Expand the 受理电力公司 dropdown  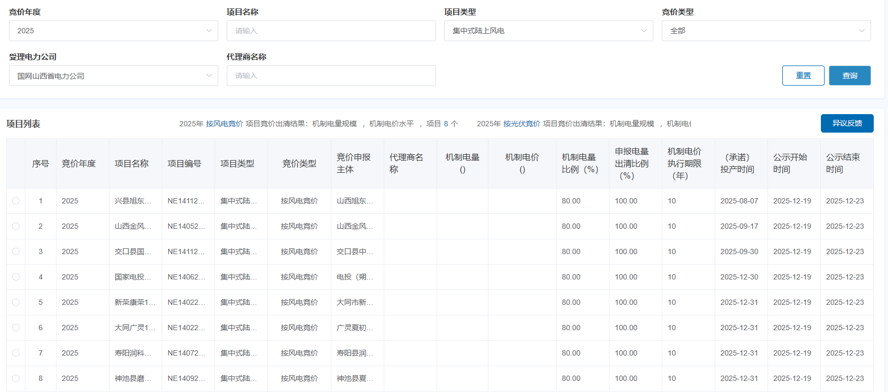pos(113,76)
